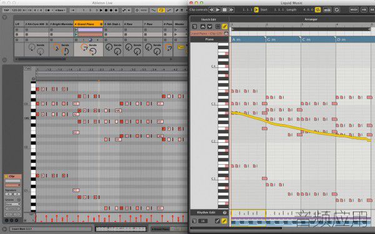Play the Ableton Live transport
The image size is (375, 234).
point(101,10)
